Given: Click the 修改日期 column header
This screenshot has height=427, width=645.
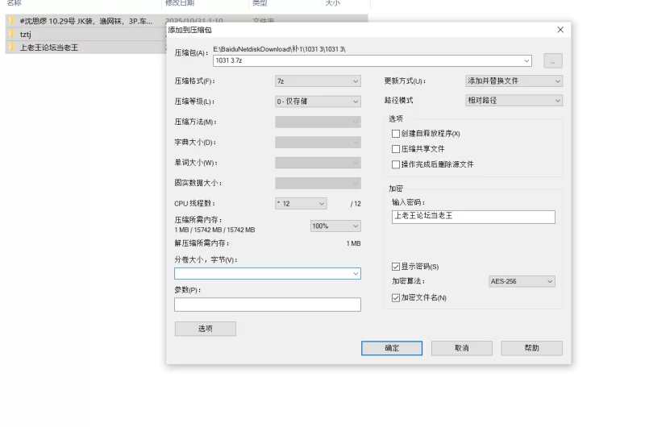Looking at the screenshot, I should (179, 3).
